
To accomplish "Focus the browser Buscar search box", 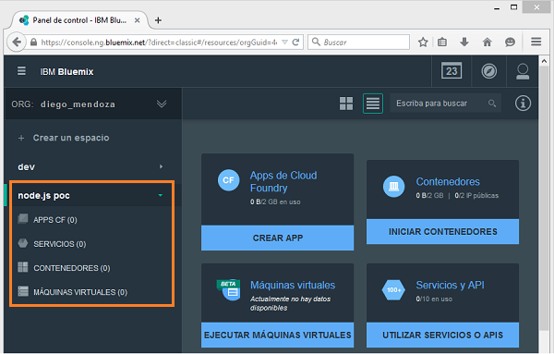I will 358,43.
